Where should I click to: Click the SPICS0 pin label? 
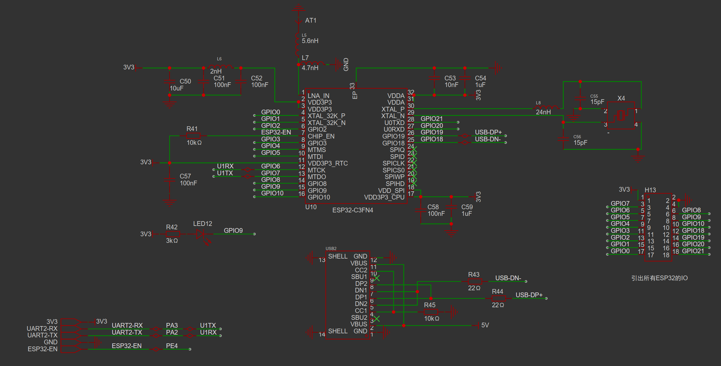[x=394, y=170]
